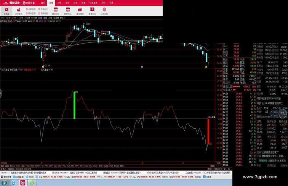Switch to the 首页 menu tab
The width and height of the screenshot is (288, 186).
coord(43,3)
